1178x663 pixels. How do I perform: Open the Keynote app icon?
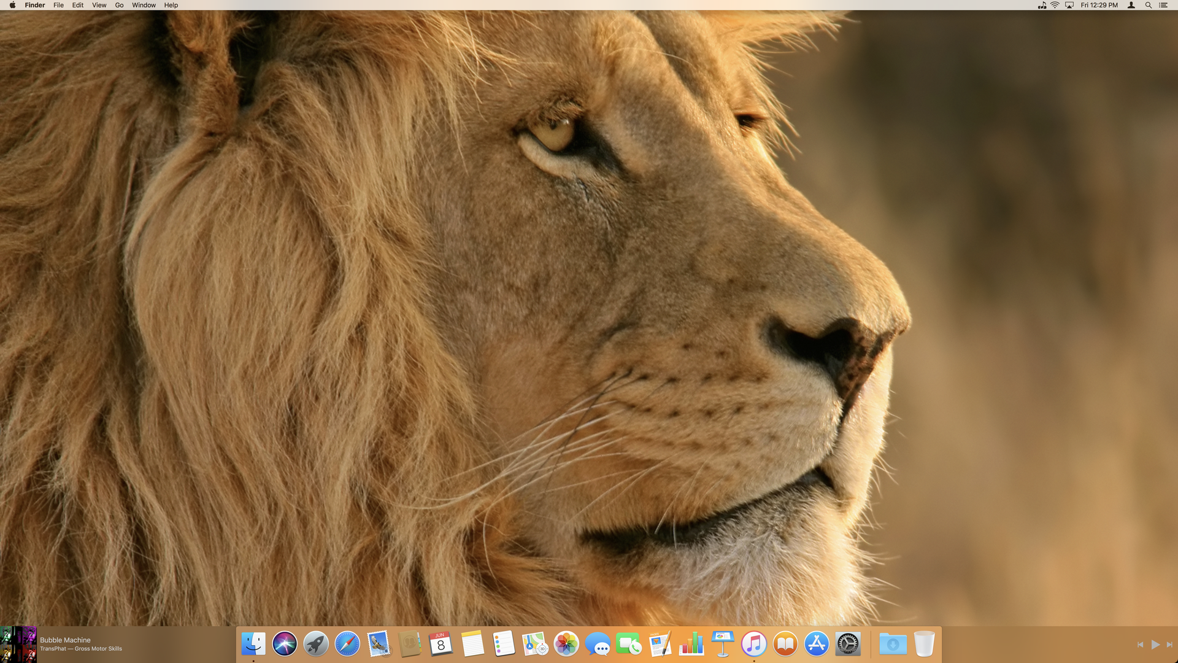[723, 644]
